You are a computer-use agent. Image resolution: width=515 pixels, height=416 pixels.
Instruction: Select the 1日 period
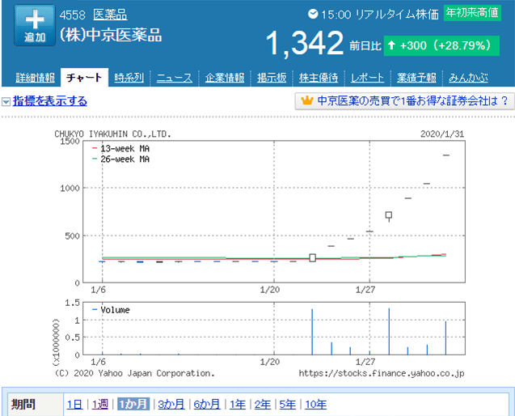(74, 404)
